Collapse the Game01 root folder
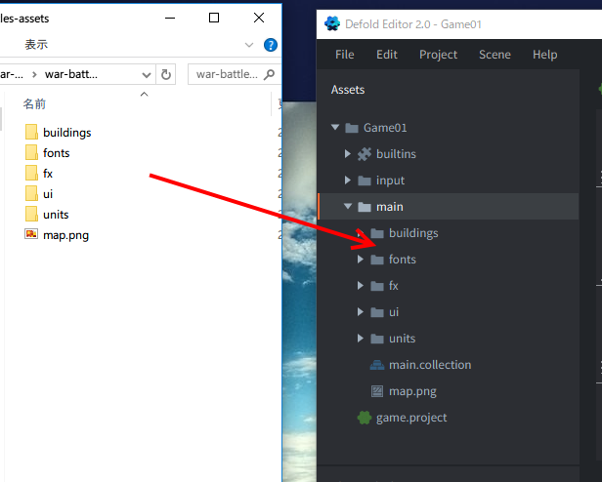This screenshot has width=602, height=482. tap(335, 128)
